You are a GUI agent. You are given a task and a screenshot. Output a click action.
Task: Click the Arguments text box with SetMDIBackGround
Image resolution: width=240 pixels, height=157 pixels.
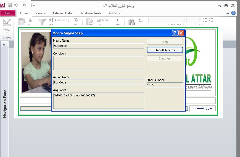99,101
